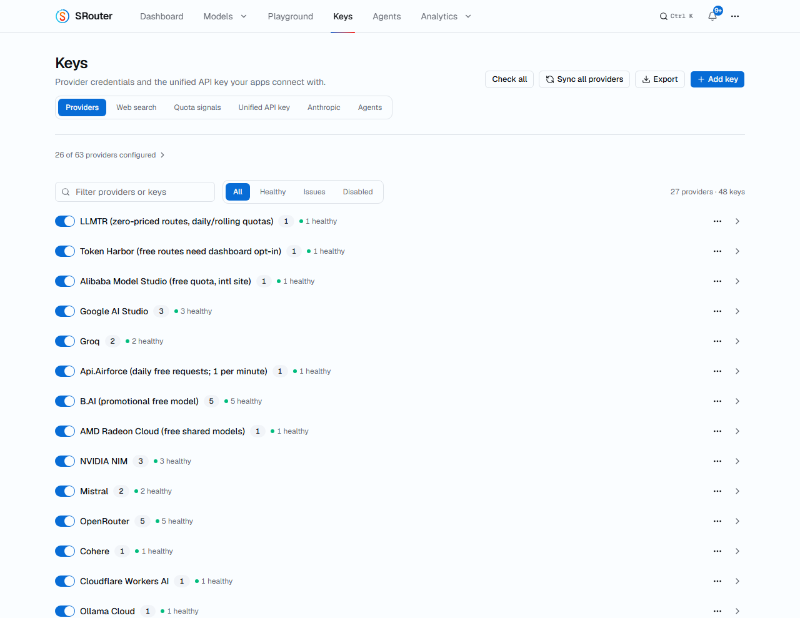Toggle the Google AI Studio switch

click(x=65, y=311)
